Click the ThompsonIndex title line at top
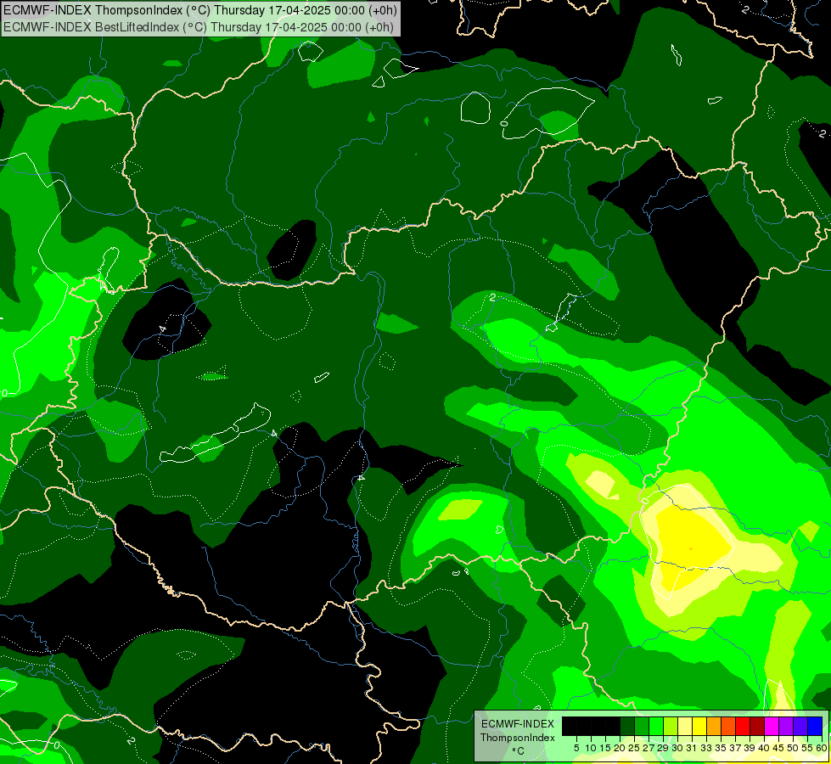 click(199, 10)
